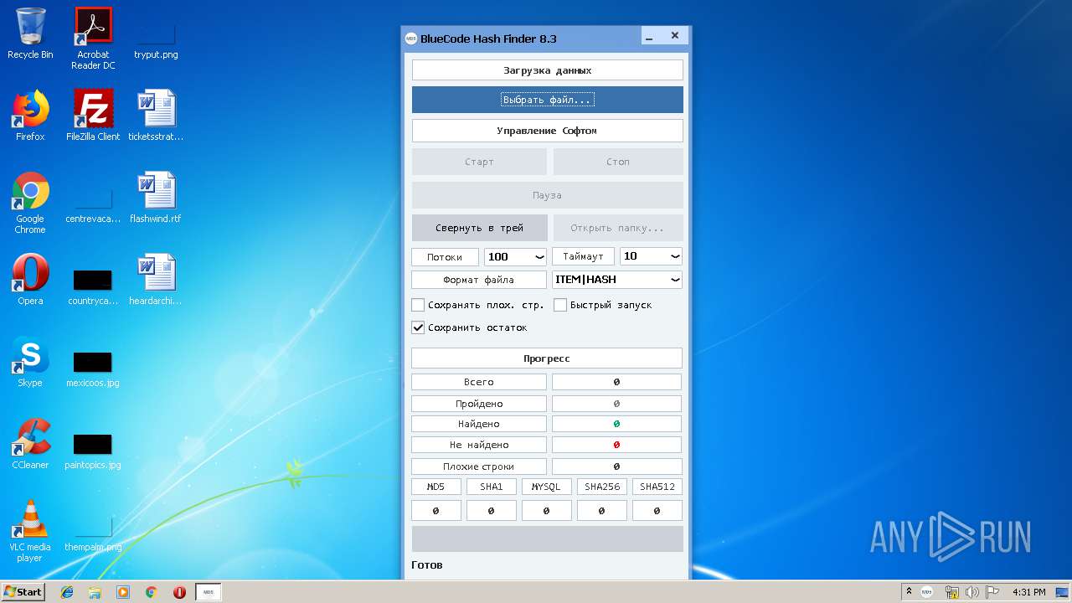
Task: Click the Открыть папку... button
Action: click(618, 228)
